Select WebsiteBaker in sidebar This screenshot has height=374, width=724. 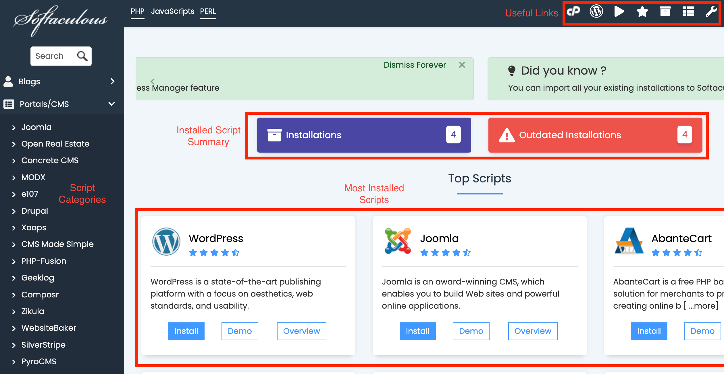(49, 328)
